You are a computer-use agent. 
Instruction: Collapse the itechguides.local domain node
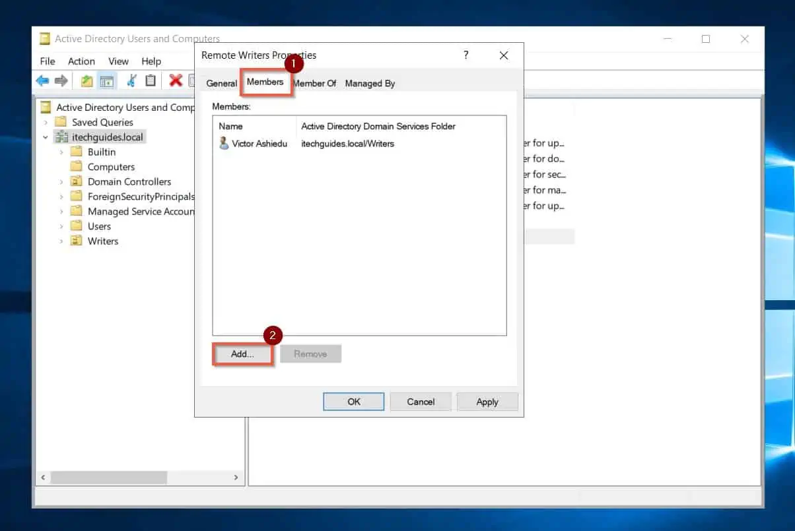point(46,137)
